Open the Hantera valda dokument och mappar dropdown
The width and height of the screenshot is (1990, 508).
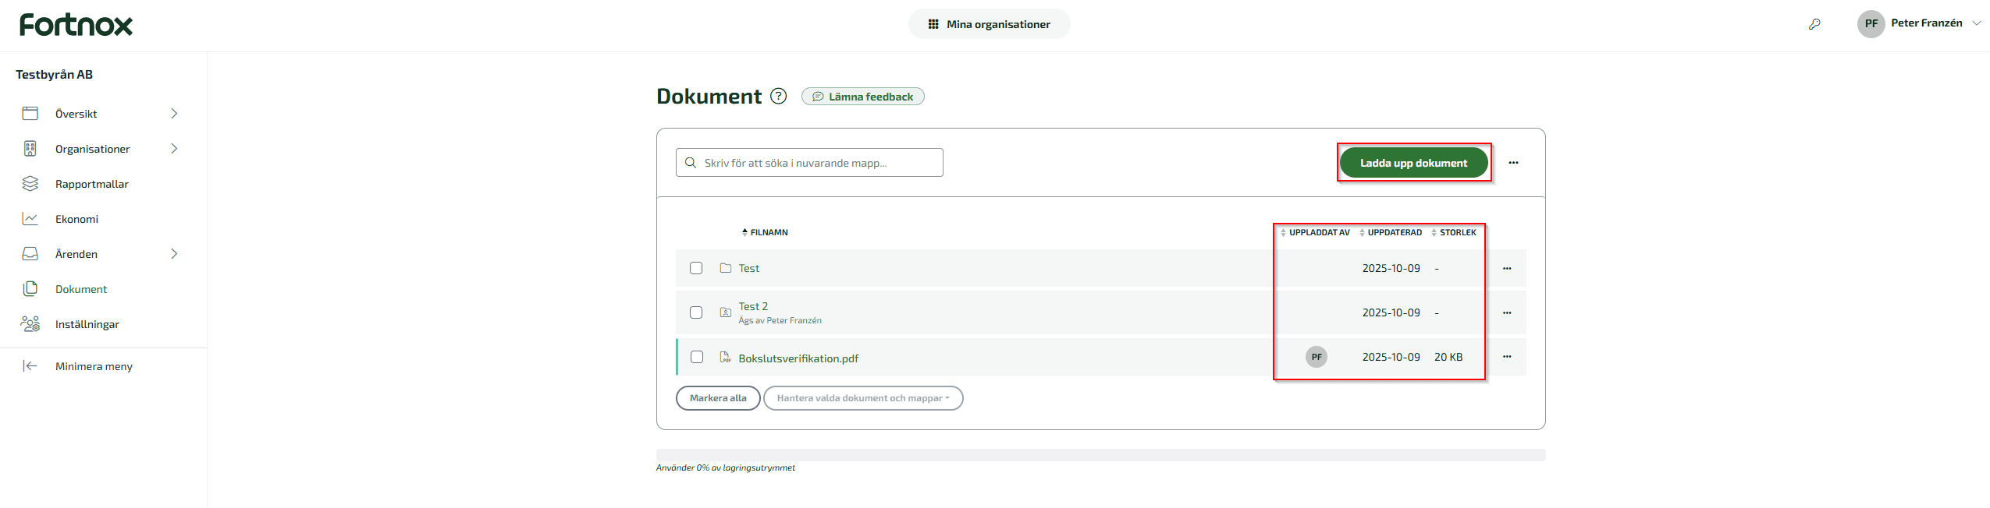[862, 398]
